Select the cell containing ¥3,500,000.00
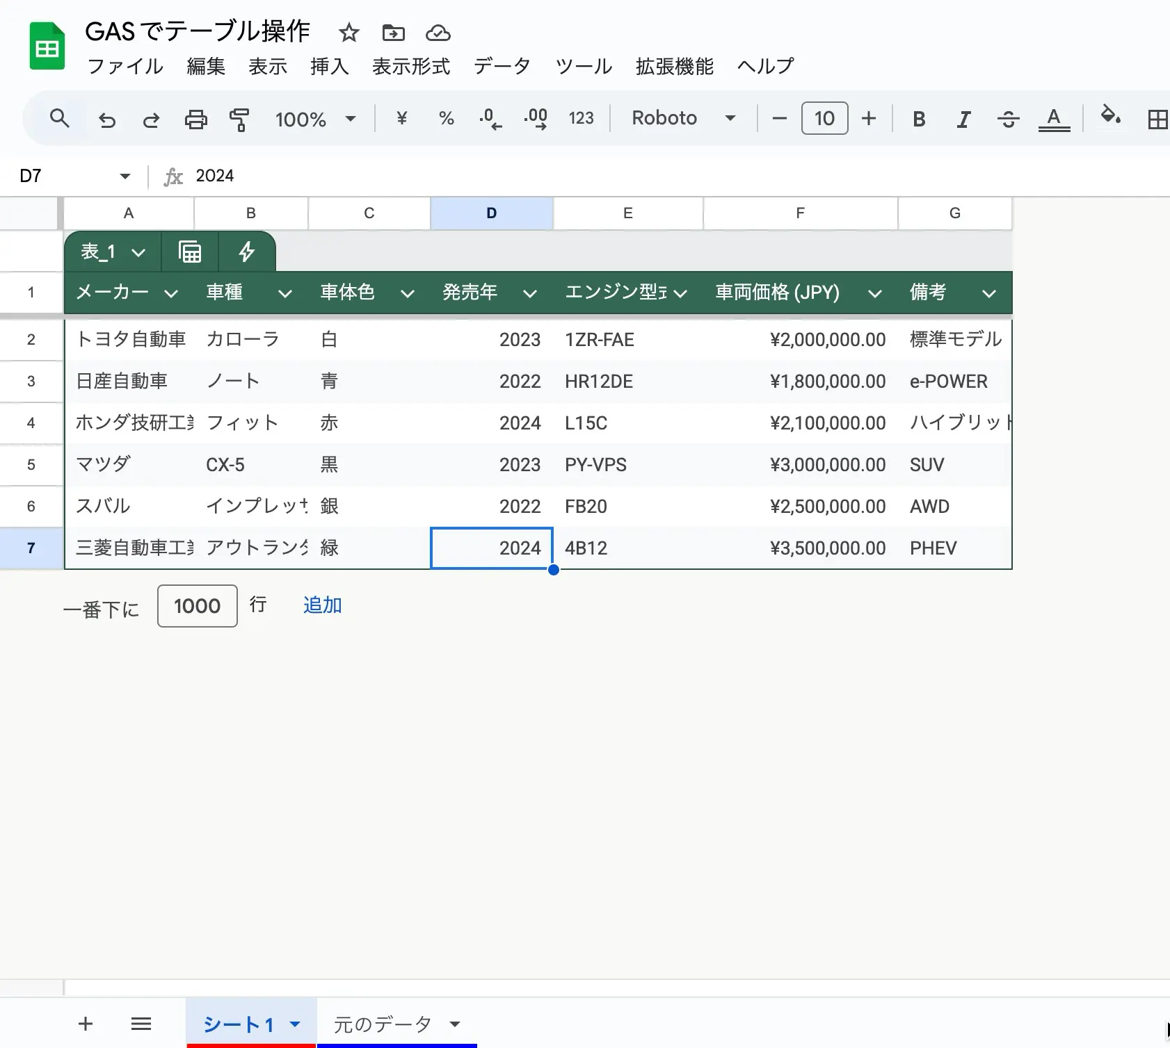 (x=801, y=548)
